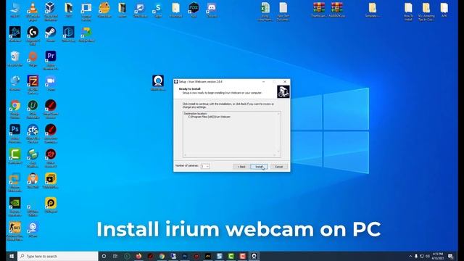Screen dimensions: 464x261
Task: Select the Camtasia desktop icon
Action: (14, 157)
